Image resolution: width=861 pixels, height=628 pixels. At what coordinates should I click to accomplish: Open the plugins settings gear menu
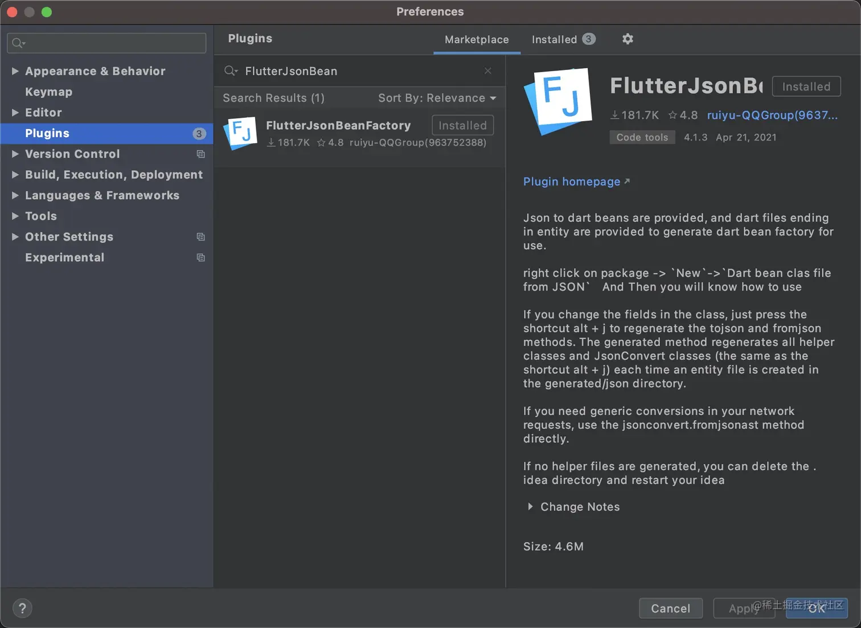click(x=628, y=39)
